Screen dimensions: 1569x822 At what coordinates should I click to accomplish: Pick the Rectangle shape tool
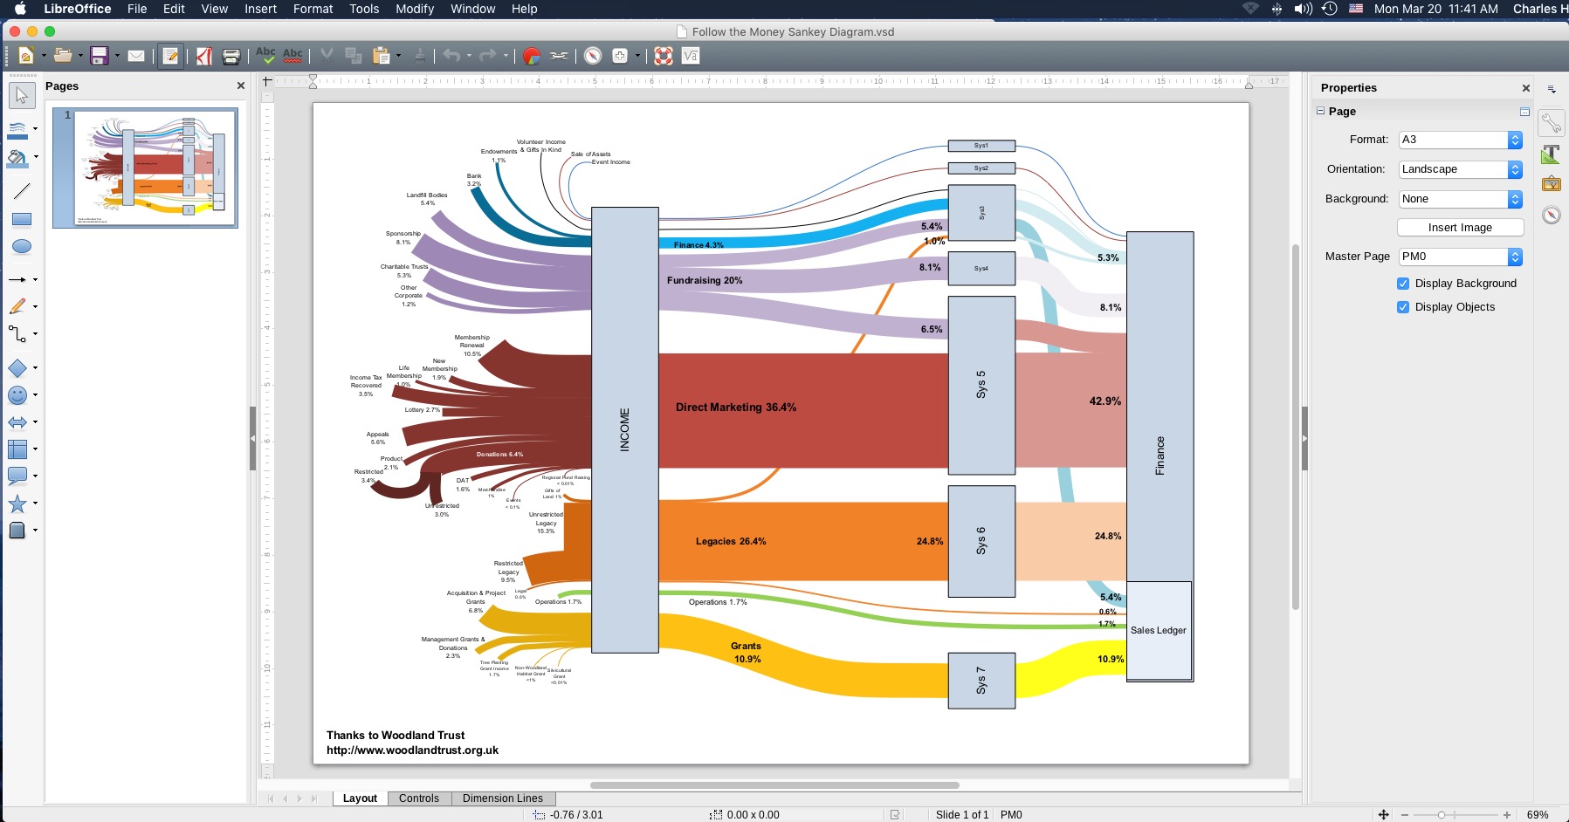click(22, 220)
